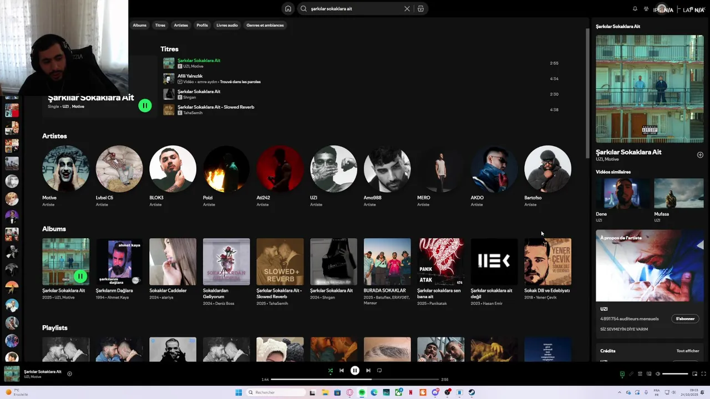
Task: Open the BLOK3 artist card
Action: click(x=173, y=176)
